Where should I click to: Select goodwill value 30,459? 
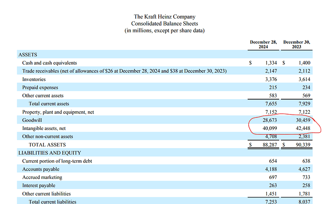point(303,120)
